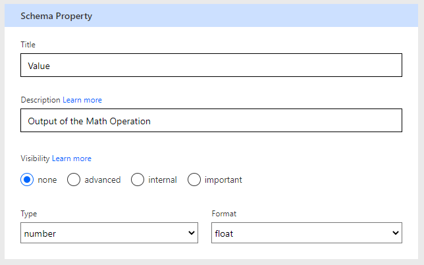This screenshot has height=265, width=424.
Task: Choose the internal visibility radio button
Action: pos(138,180)
